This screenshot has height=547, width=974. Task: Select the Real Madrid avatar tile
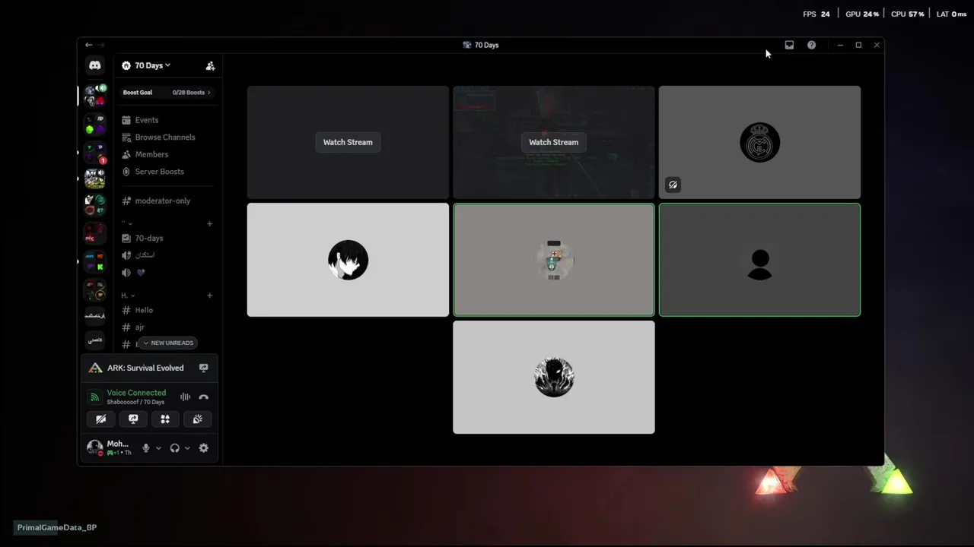pos(759,142)
